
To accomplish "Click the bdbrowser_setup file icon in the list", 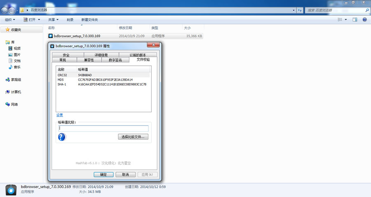I will 50,36.
